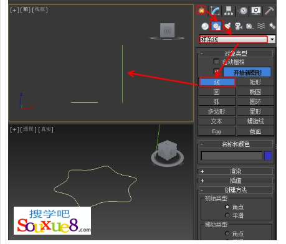Collapse the 对象类型 rollout
The width and height of the screenshot is (286, 244).
point(236,54)
